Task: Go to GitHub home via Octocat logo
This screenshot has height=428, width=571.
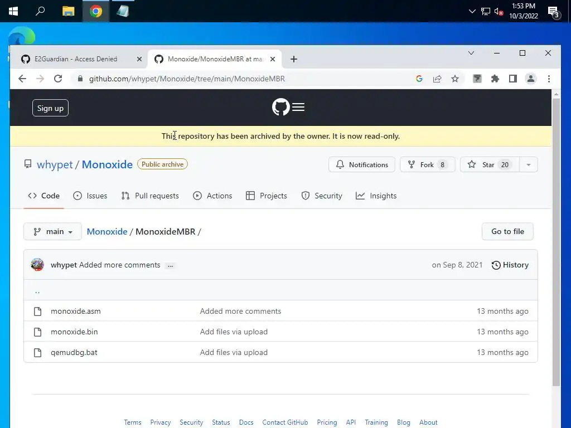Action: (281, 107)
